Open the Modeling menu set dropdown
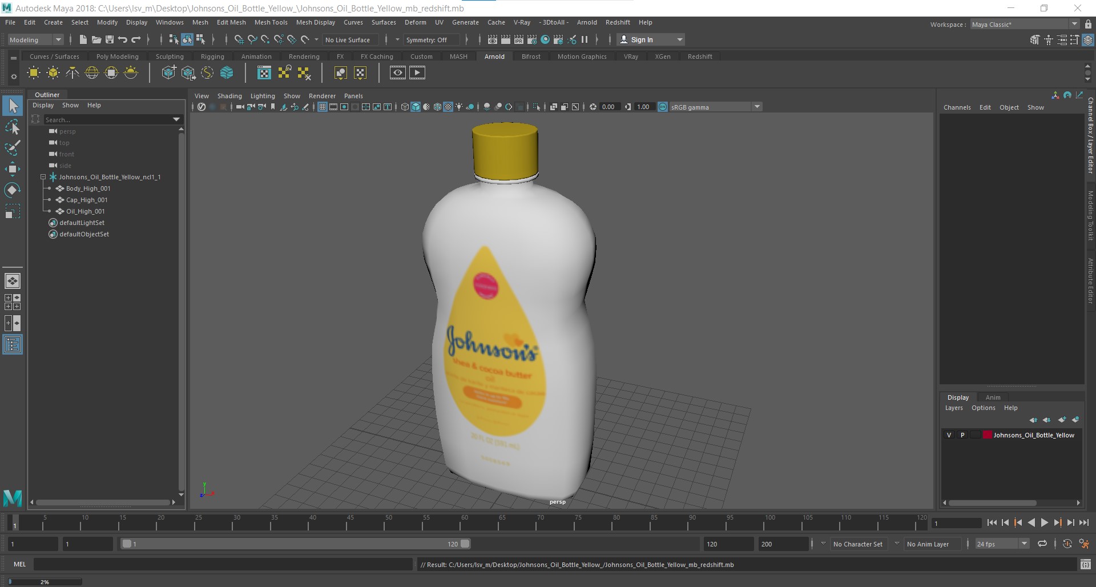The image size is (1096, 587). click(35, 39)
